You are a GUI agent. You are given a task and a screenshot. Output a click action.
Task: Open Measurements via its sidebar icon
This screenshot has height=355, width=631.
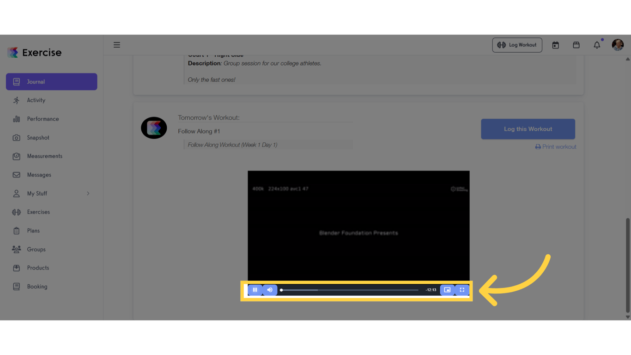(x=16, y=156)
